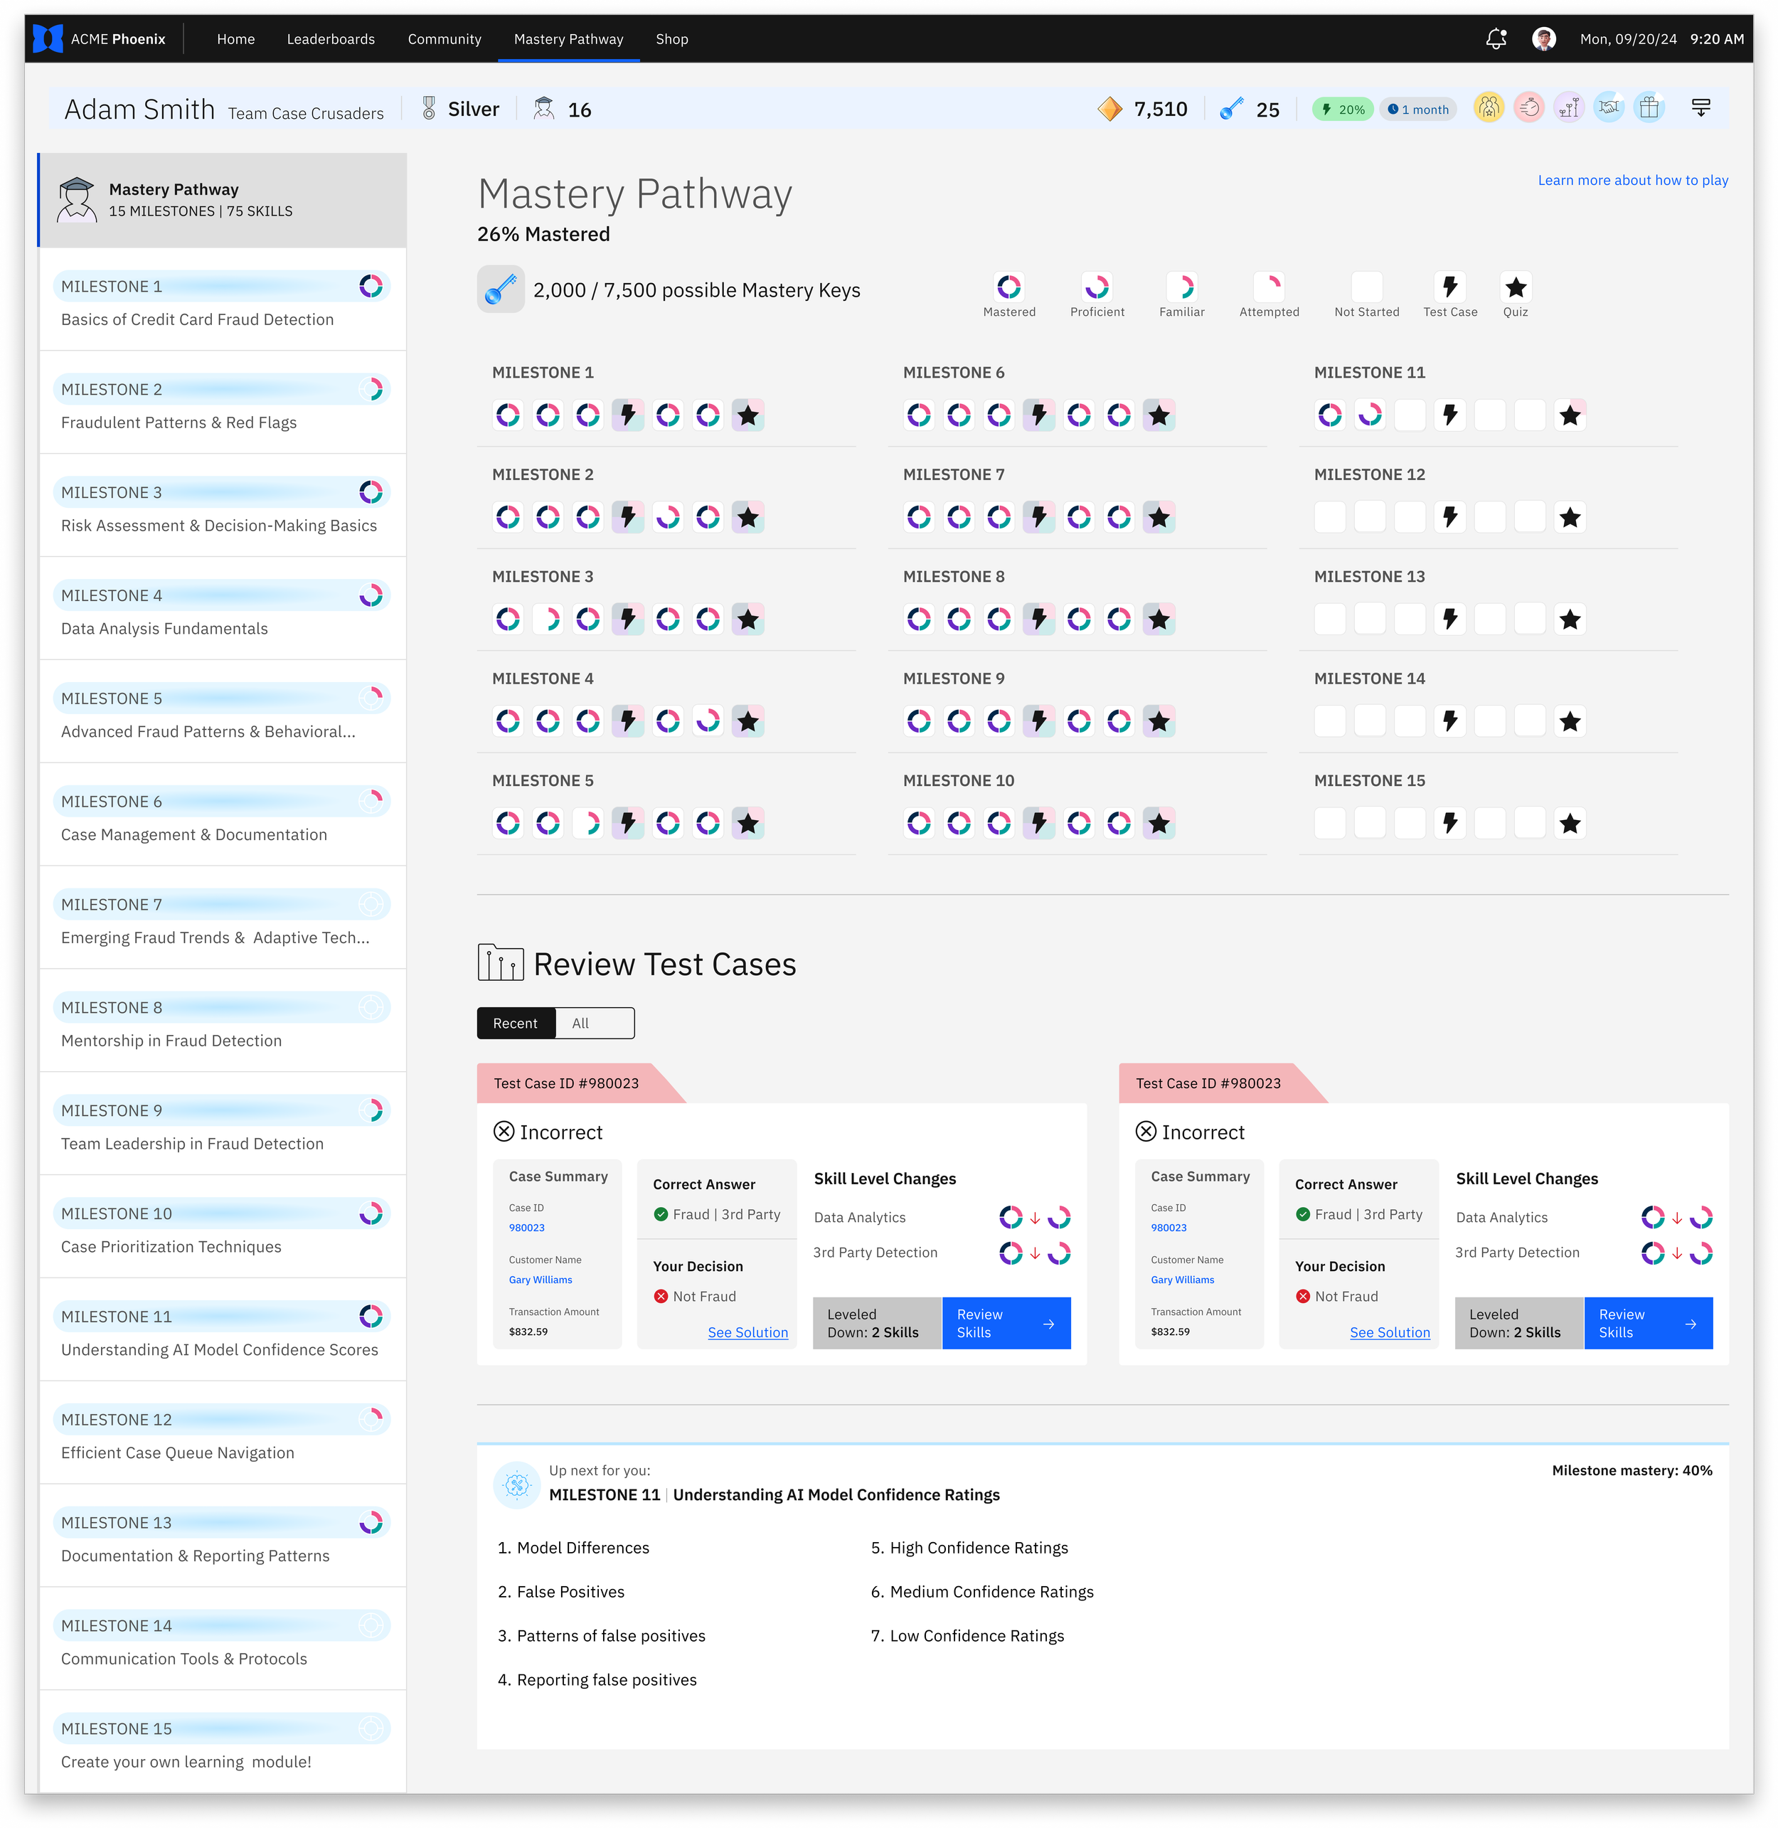Click the handshake badge icon
This screenshot has width=1778, height=1828.
click(x=1609, y=108)
